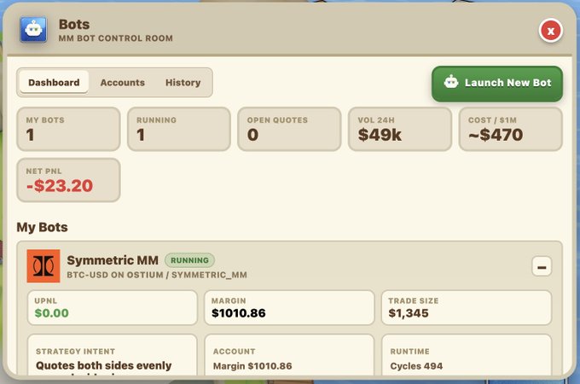This screenshot has height=384, width=580.
Task: Launch a new bot
Action: tap(496, 84)
